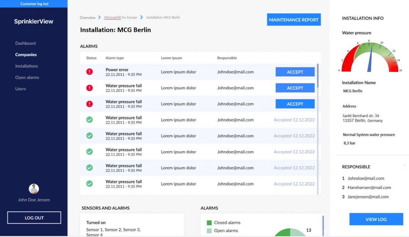Open Companies in the sidebar
The height and width of the screenshot is (237, 409).
pos(26,54)
